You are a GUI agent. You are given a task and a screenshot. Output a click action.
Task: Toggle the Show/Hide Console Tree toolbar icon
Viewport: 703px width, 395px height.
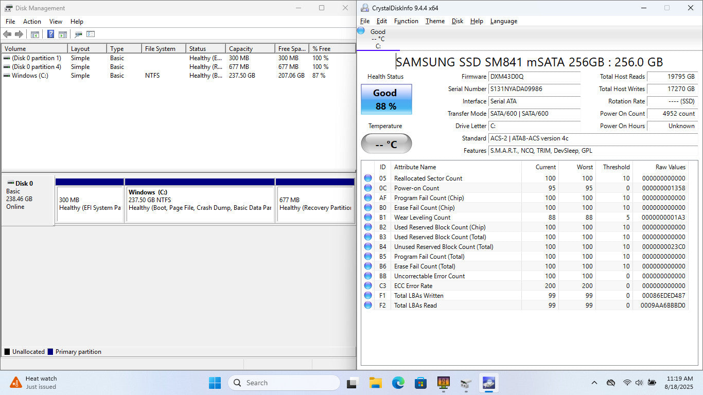pyautogui.click(x=35, y=34)
